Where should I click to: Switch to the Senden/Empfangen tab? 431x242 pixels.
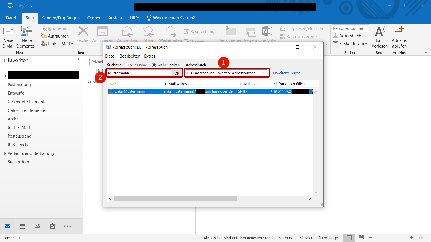pyautogui.click(x=61, y=18)
